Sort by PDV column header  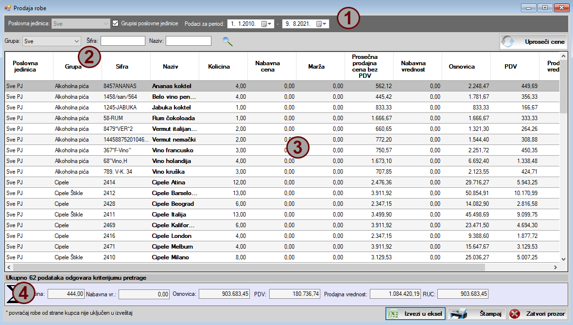515,66
